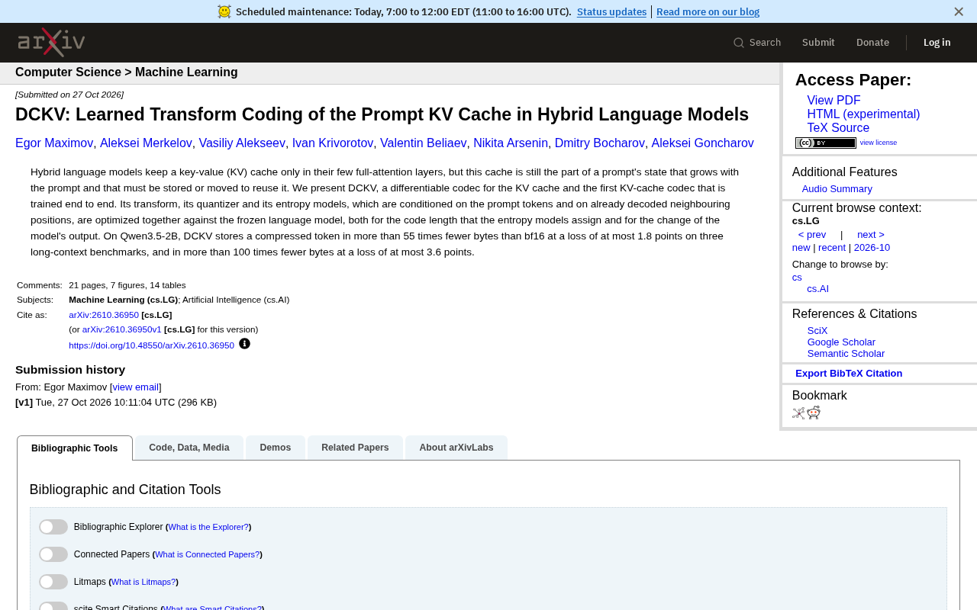Open the About arXivLabs tab
The image size is (977, 610).
[456, 448]
